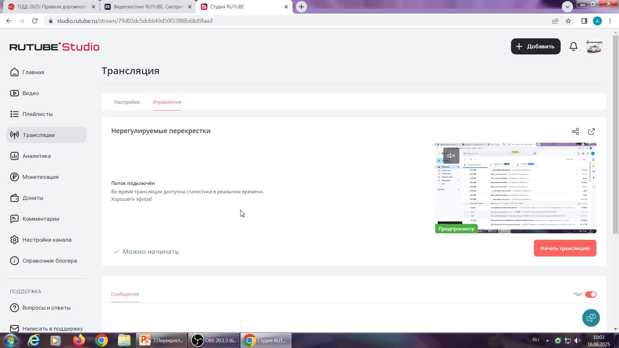Select the Сообщения tab
This screenshot has width=619, height=348.
point(125,294)
